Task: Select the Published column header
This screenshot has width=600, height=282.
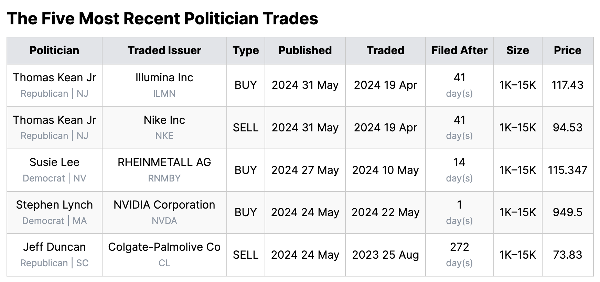Action: pos(305,50)
